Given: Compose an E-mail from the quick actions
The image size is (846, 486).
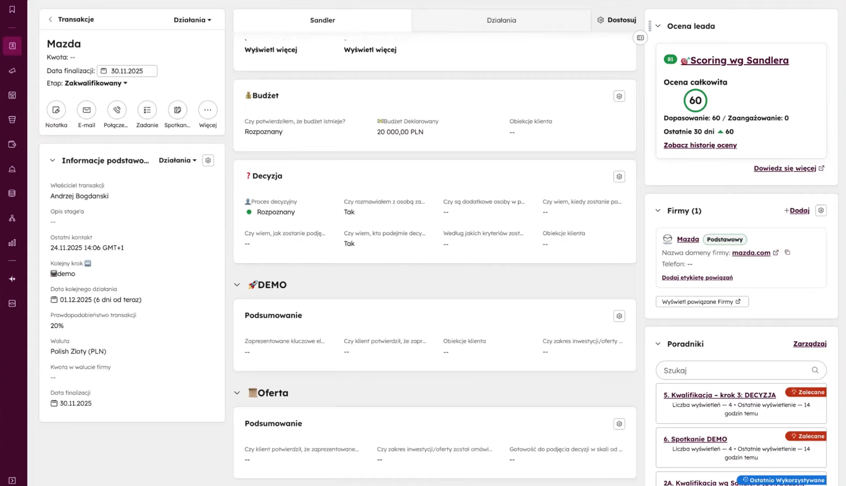Looking at the screenshot, I should pos(86,110).
